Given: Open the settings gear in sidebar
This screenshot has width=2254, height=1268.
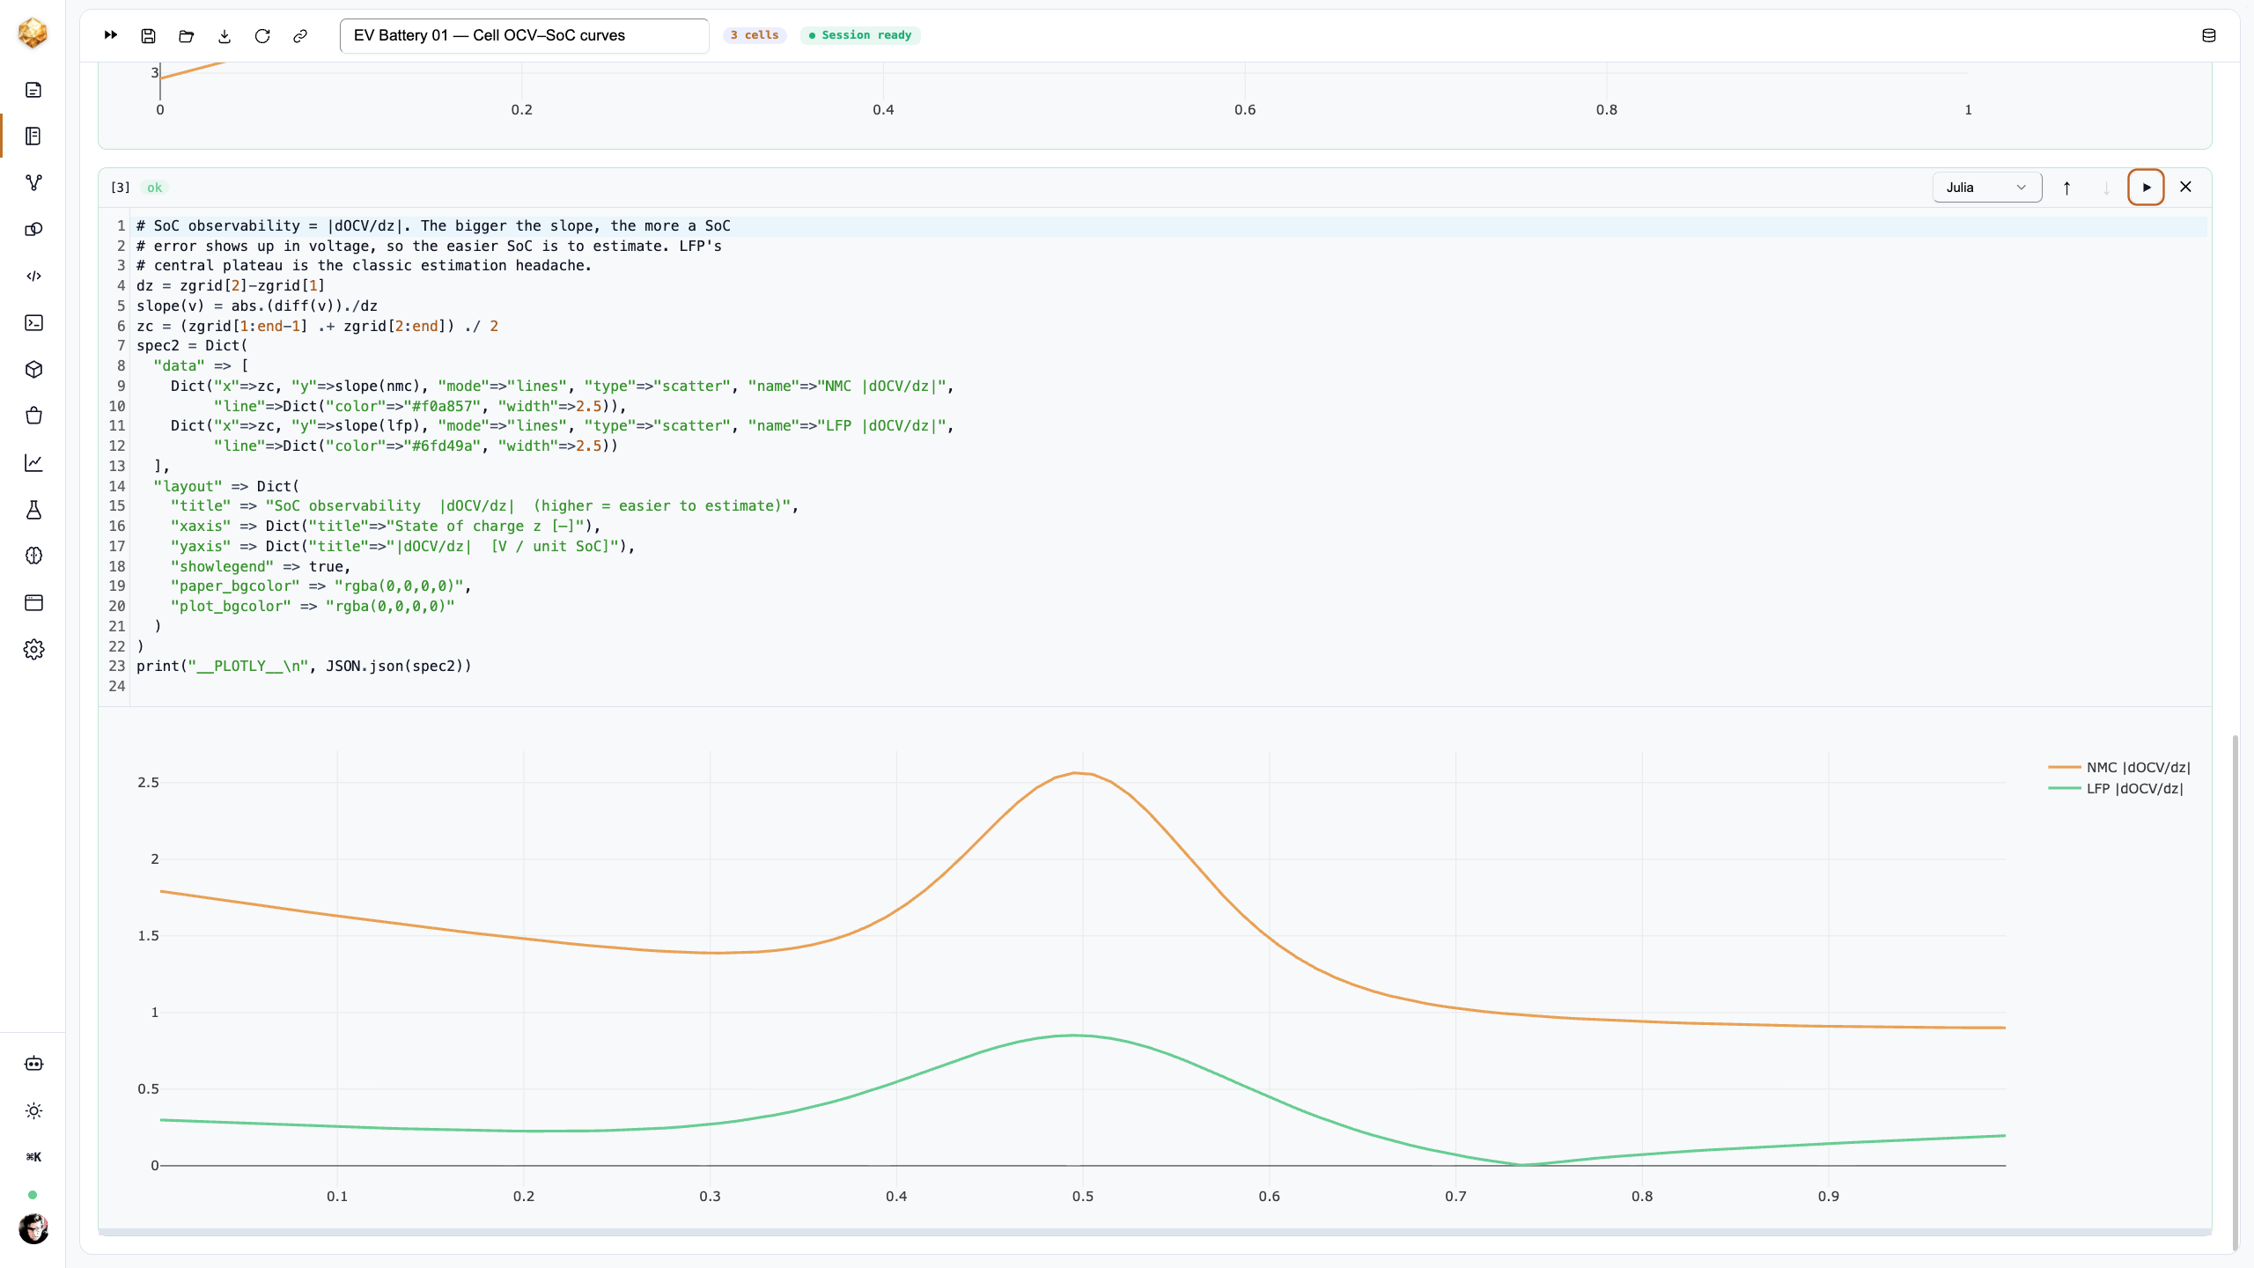Looking at the screenshot, I should coord(33,650).
